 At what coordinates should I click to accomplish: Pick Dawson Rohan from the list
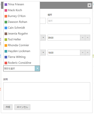[22, 22]
